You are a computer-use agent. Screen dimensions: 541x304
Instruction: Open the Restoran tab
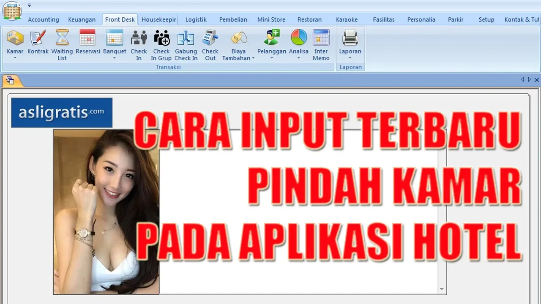309,19
